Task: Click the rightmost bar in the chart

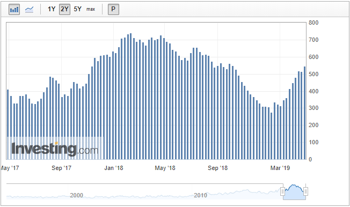Action: pos(304,113)
